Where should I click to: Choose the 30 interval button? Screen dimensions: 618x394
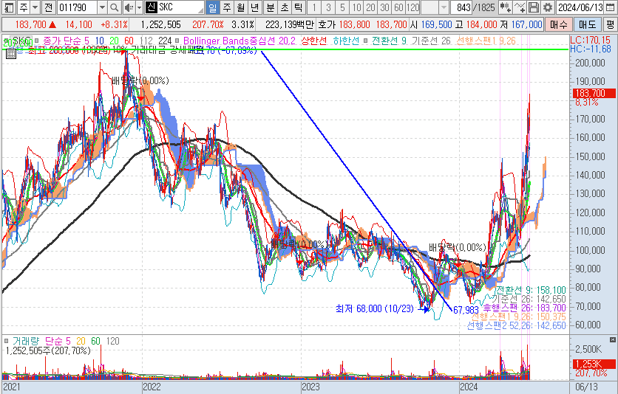(384, 7)
